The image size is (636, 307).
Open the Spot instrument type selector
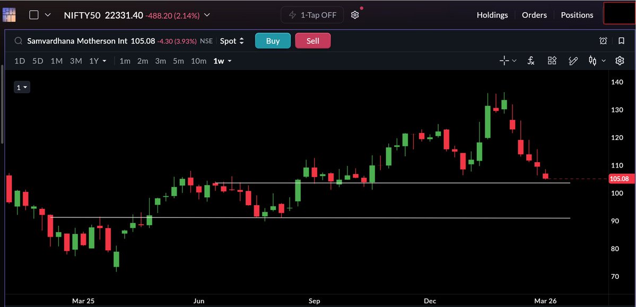click(232, 41)
